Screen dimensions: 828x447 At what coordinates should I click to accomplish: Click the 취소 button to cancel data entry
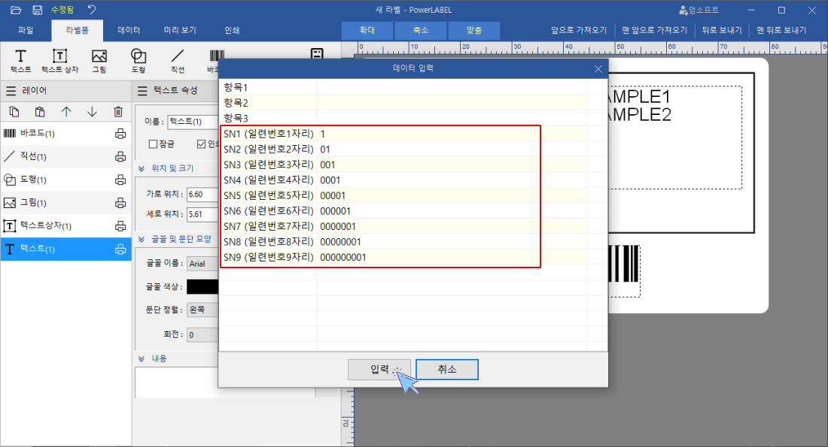point(446,369)
